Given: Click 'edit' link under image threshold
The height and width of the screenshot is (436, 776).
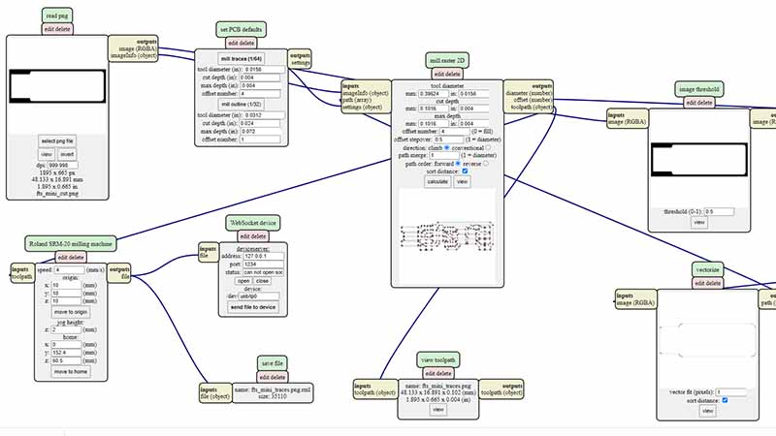Looking at the screenshot, I should coord(691,103).
